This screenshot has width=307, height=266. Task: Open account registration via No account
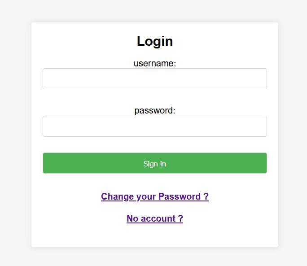click(155, 218)
